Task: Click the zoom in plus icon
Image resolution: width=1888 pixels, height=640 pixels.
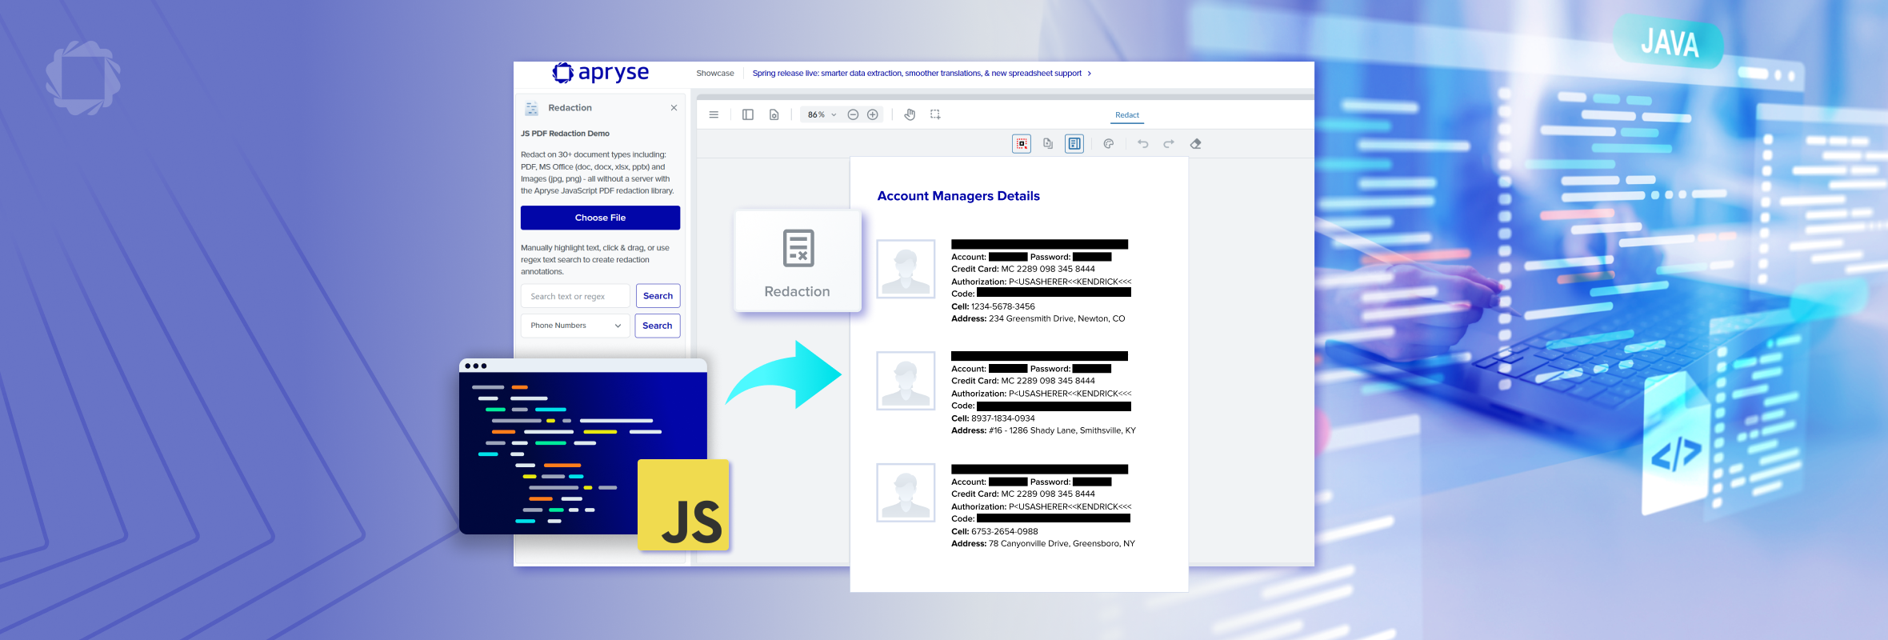Action: (x=873, y=114)
